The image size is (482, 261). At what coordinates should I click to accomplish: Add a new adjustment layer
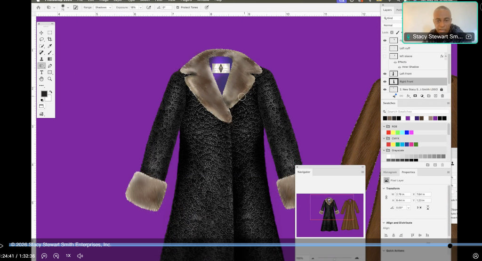pyautogui.click(x=422, y=96)
